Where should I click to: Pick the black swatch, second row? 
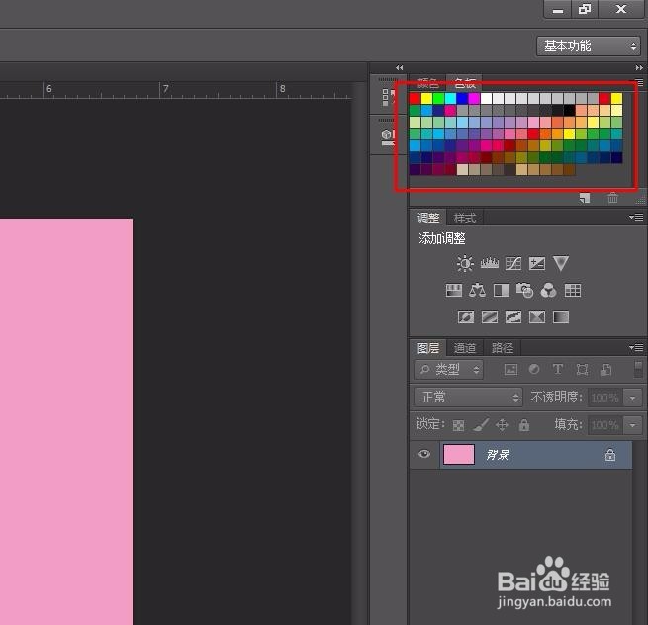pyautogui.click(x=570, y=111)
